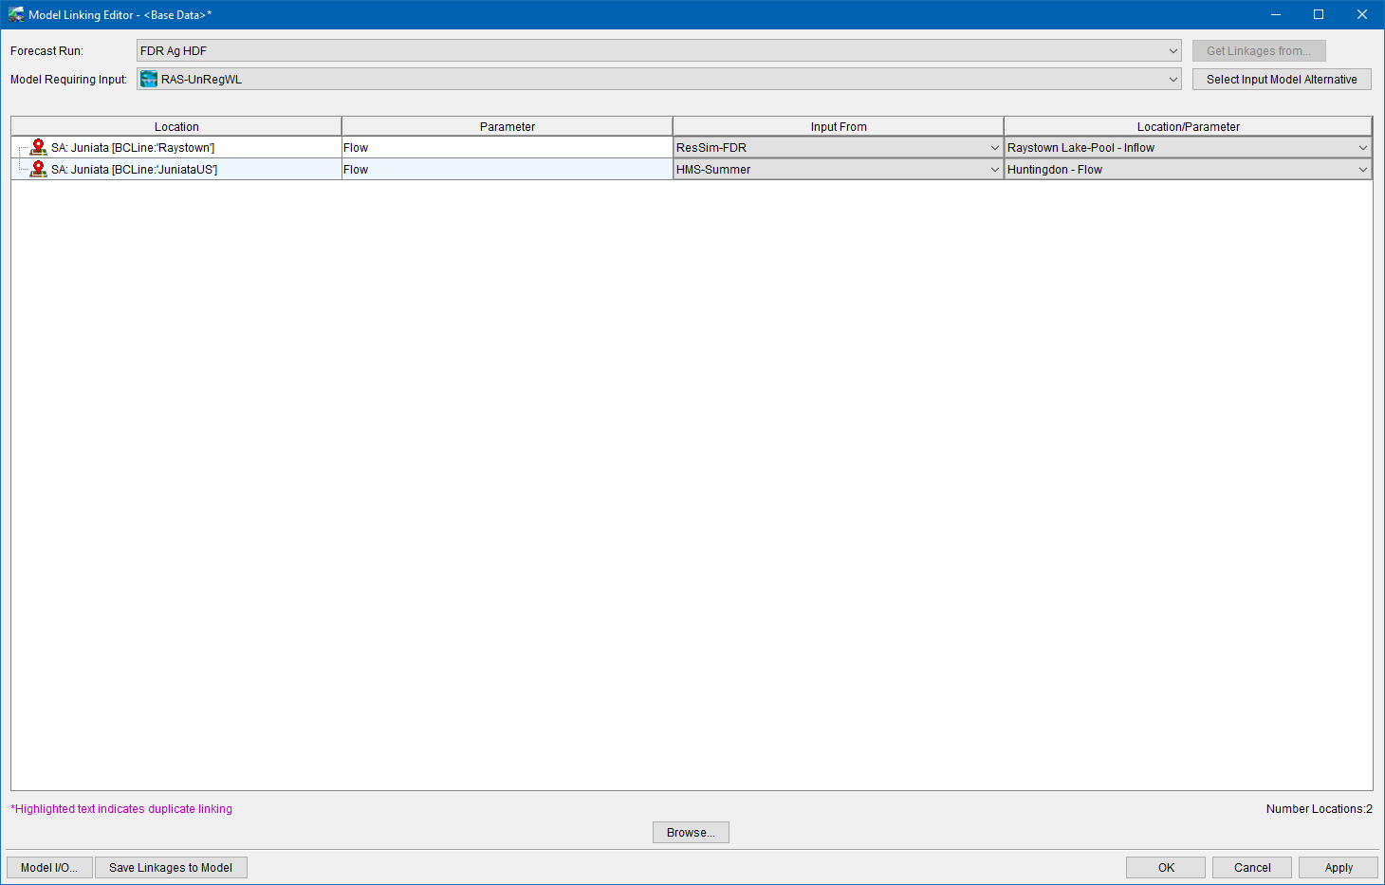Click the Model Linking Editor title bar icon
Image resolution: width=1385 pixels, height=885 pixels.
tap(16, 15)
